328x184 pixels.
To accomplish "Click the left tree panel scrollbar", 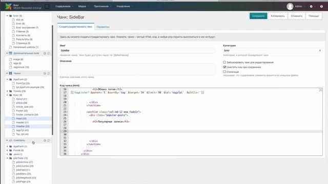I will tap(52, 80).
